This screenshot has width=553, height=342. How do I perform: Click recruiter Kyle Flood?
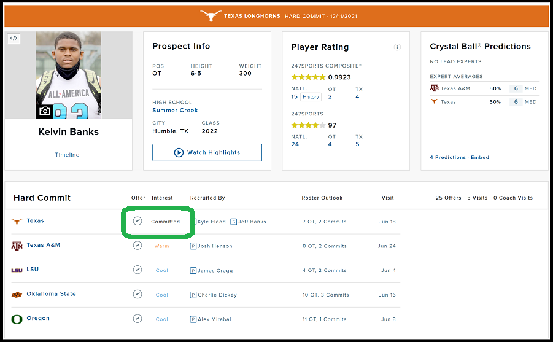(212, 222)
